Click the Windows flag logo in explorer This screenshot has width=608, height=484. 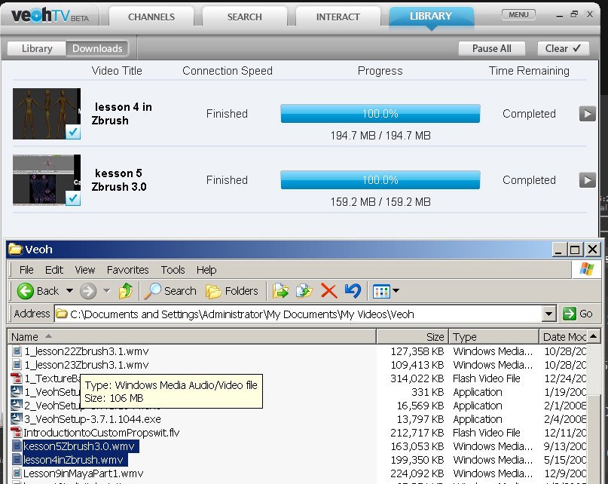(587, 269)
